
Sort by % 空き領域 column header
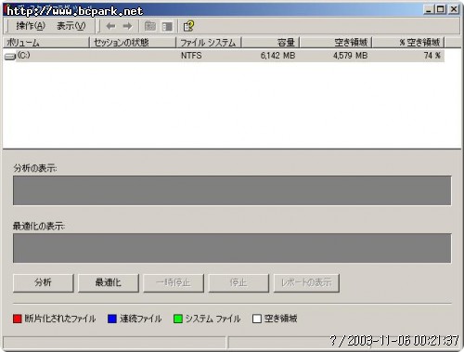tap(408, 43)
